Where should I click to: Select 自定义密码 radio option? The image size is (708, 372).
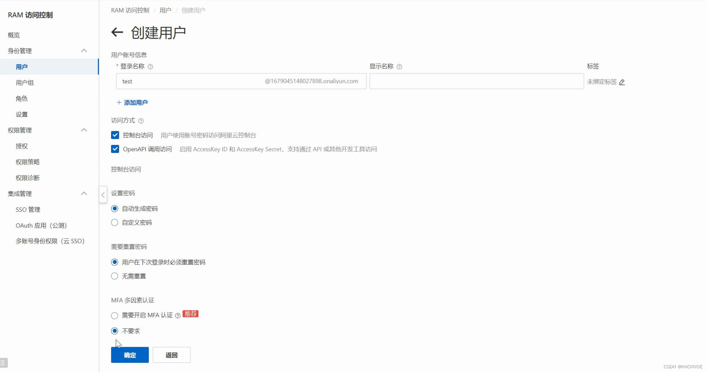pyautogui.click(x=114, y=223)
